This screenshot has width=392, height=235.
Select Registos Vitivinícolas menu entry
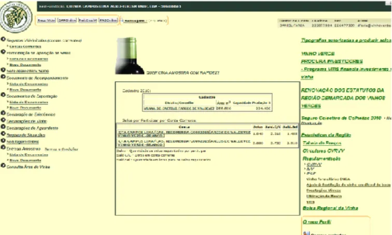(x=44, y=40)
